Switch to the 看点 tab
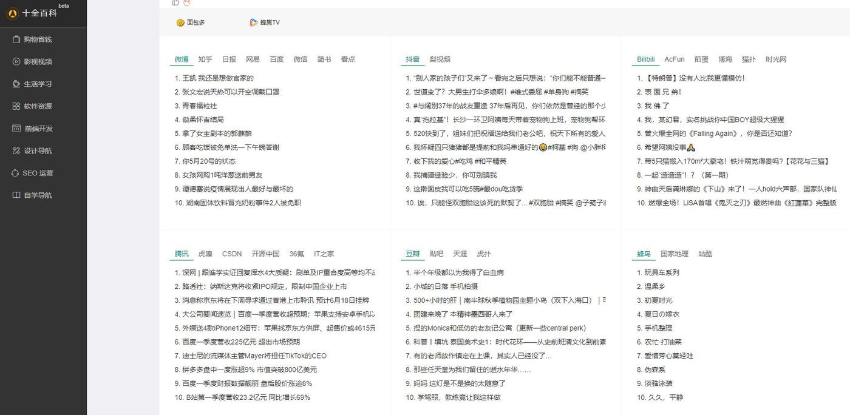Image resolution: width=850 pixels, height=415 pixels. [348, 59]
